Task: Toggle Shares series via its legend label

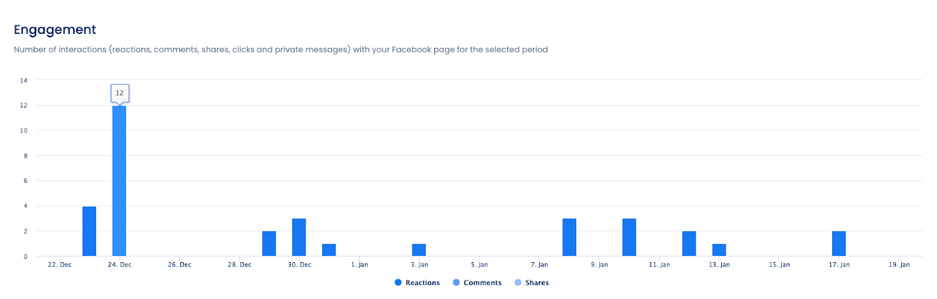Action: click(536, 283)
